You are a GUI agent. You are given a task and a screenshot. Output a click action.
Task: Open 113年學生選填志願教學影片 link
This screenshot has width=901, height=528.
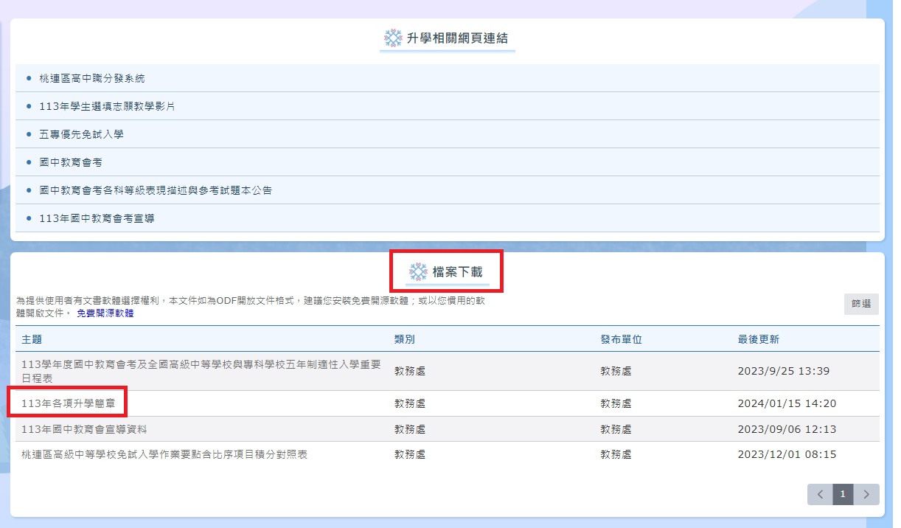(107, 106)
